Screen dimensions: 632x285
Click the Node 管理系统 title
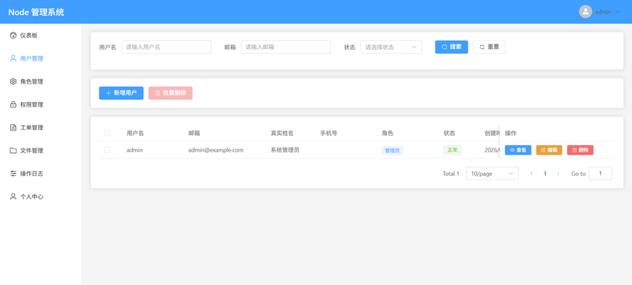pos(36,12)
